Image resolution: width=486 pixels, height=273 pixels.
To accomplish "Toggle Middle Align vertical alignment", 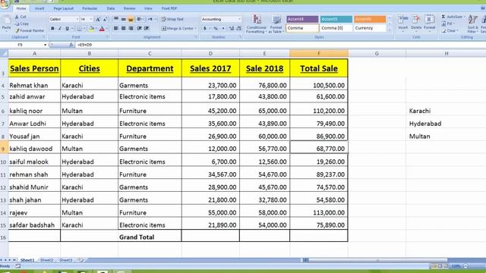I will pyautogui.click(x=123, y=19).
